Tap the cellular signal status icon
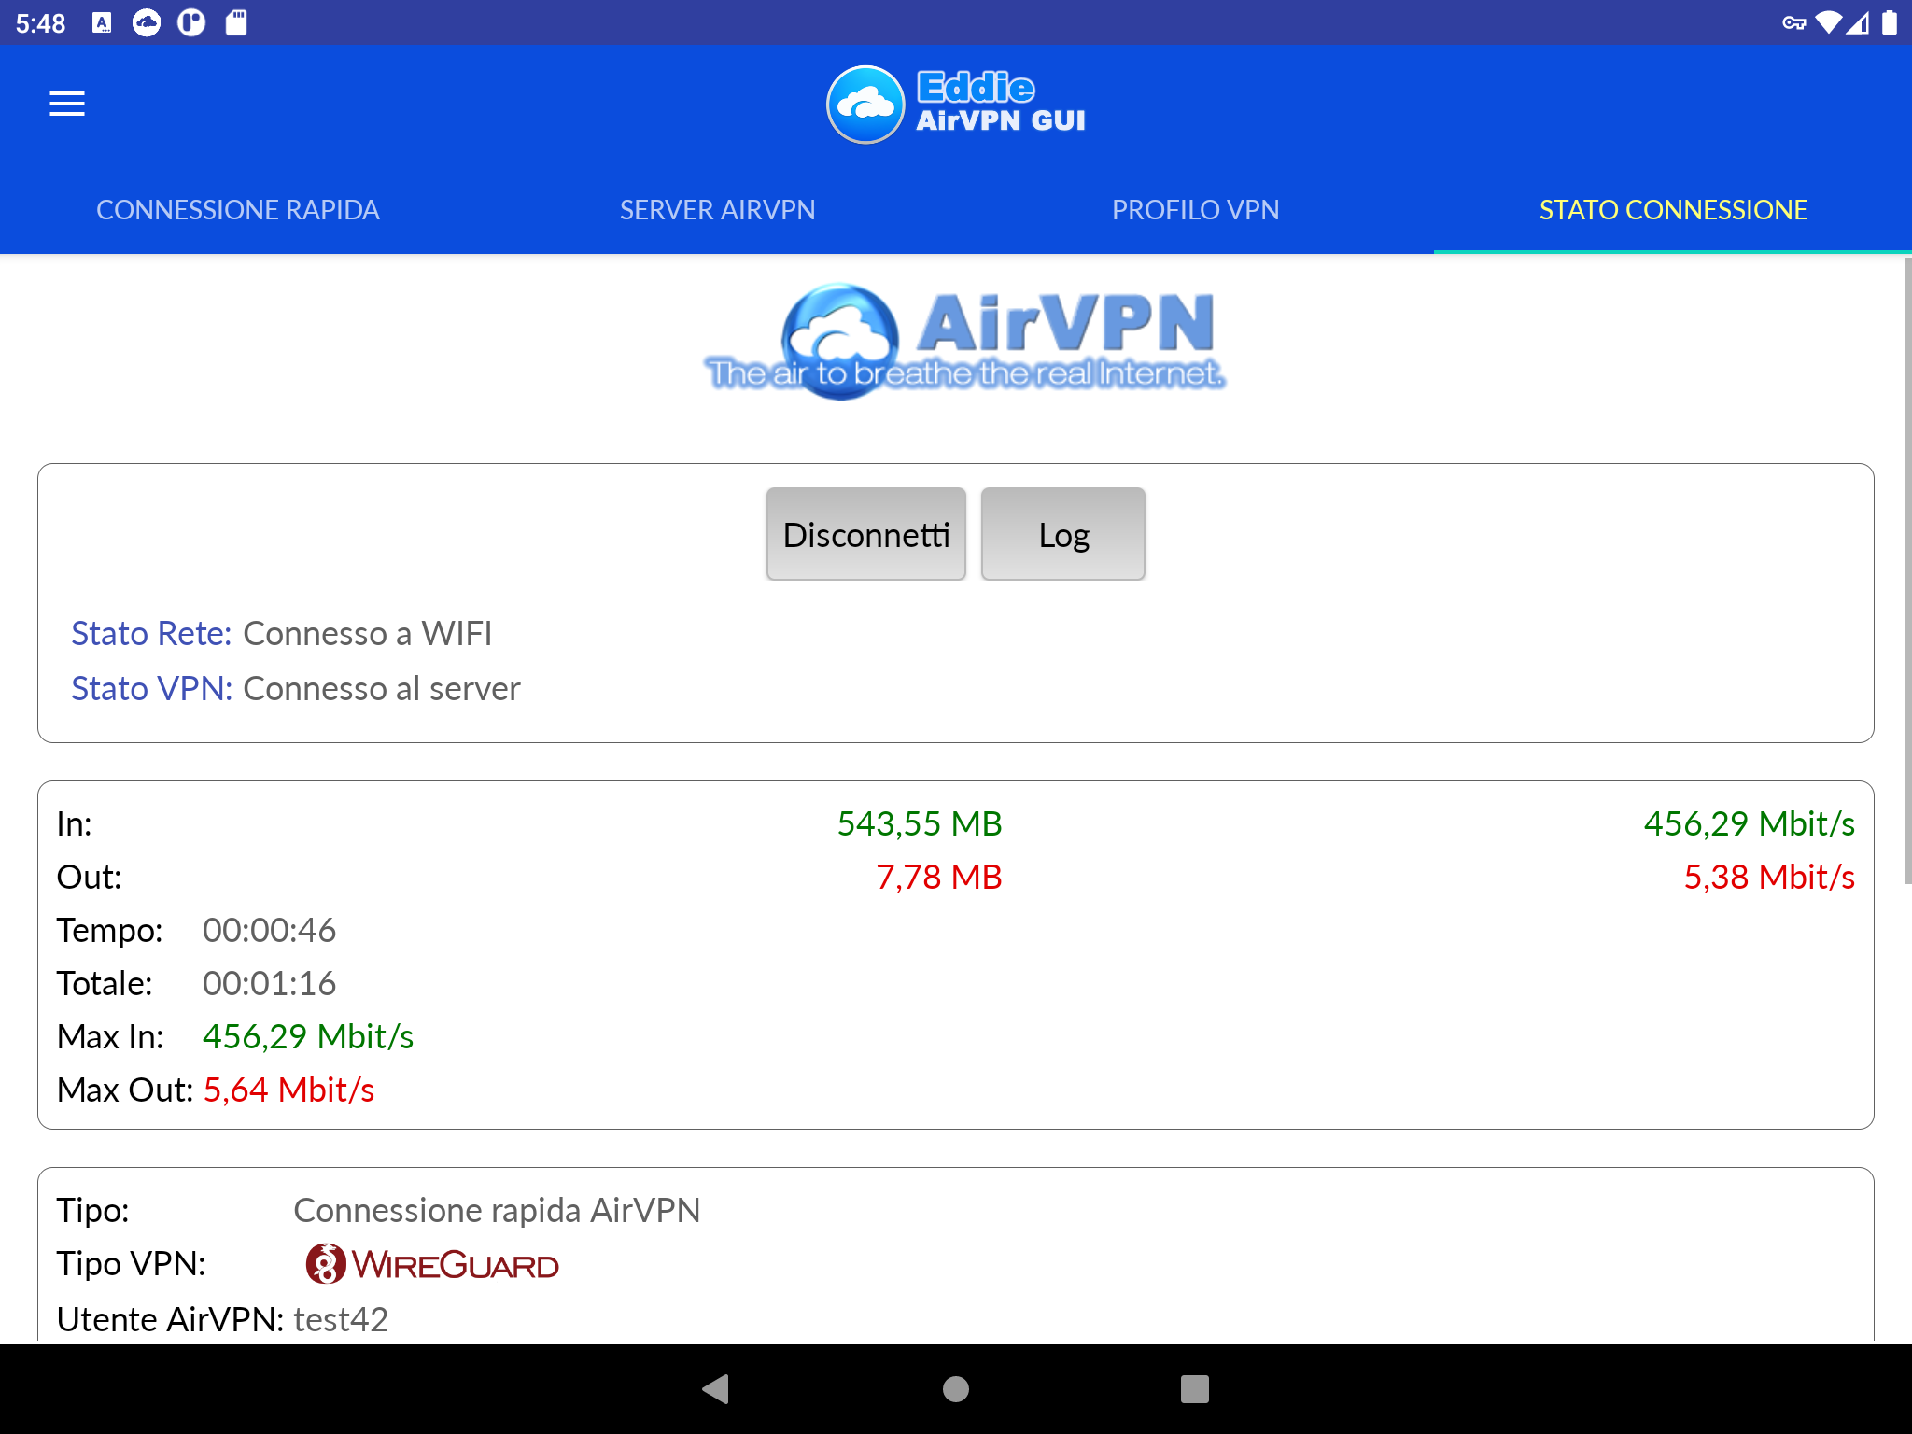 click(1858, 22)
